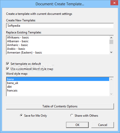The height and width of the screenshot is (133, 120).
Task: Close the Create Template dialog
Action: coord(114,3)
